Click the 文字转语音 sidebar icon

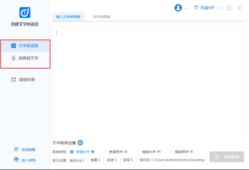tap(13, 46)
